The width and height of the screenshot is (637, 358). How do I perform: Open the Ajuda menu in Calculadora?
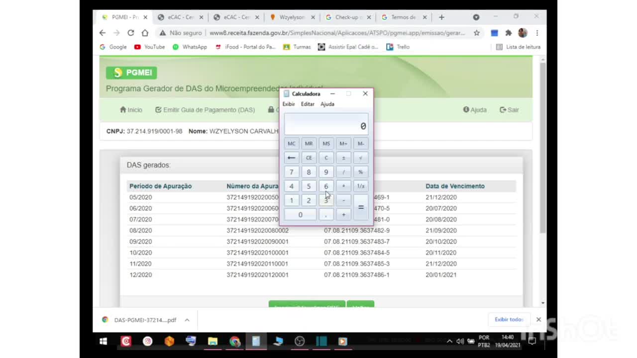coord(327,104)
